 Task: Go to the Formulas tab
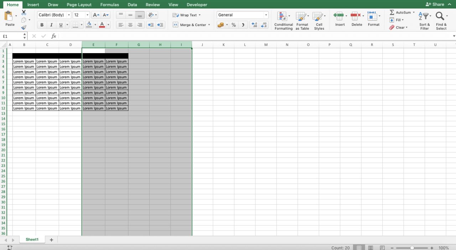(110, 5)
